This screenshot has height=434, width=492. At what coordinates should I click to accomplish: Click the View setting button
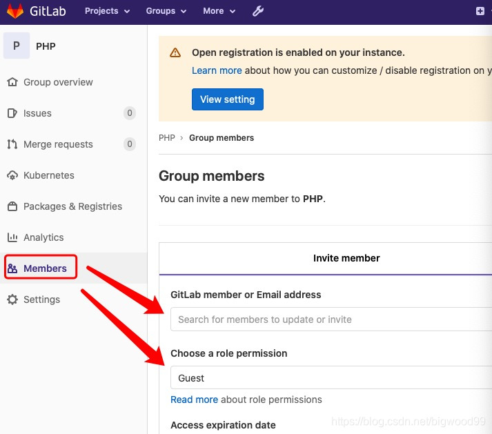pos(228,99)
